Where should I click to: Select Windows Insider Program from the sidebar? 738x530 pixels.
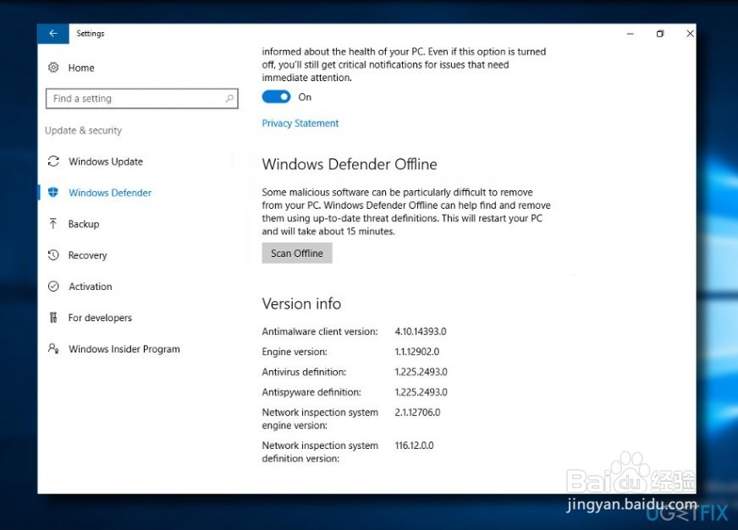tap(124, 349)
